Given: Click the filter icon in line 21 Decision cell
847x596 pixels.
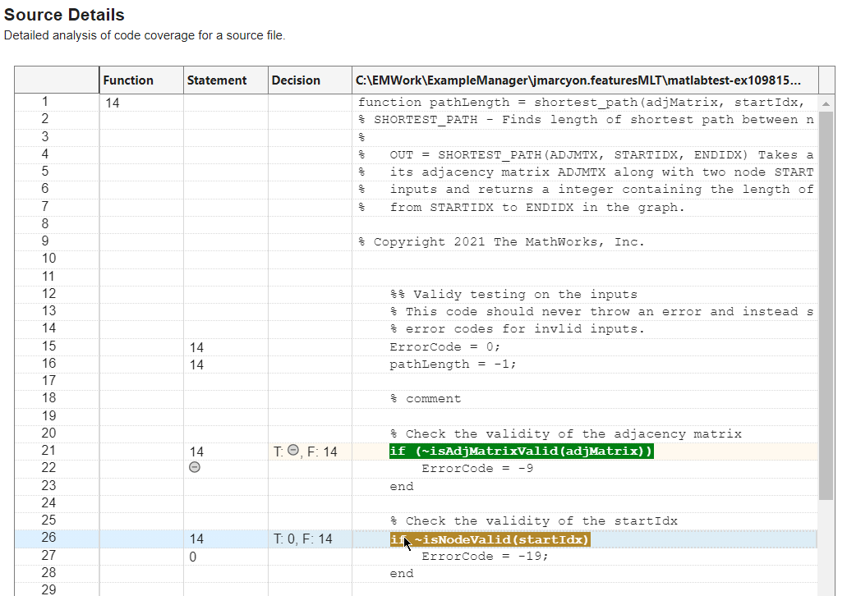Looking at the screenshot, I should click(x=292, y=452).
